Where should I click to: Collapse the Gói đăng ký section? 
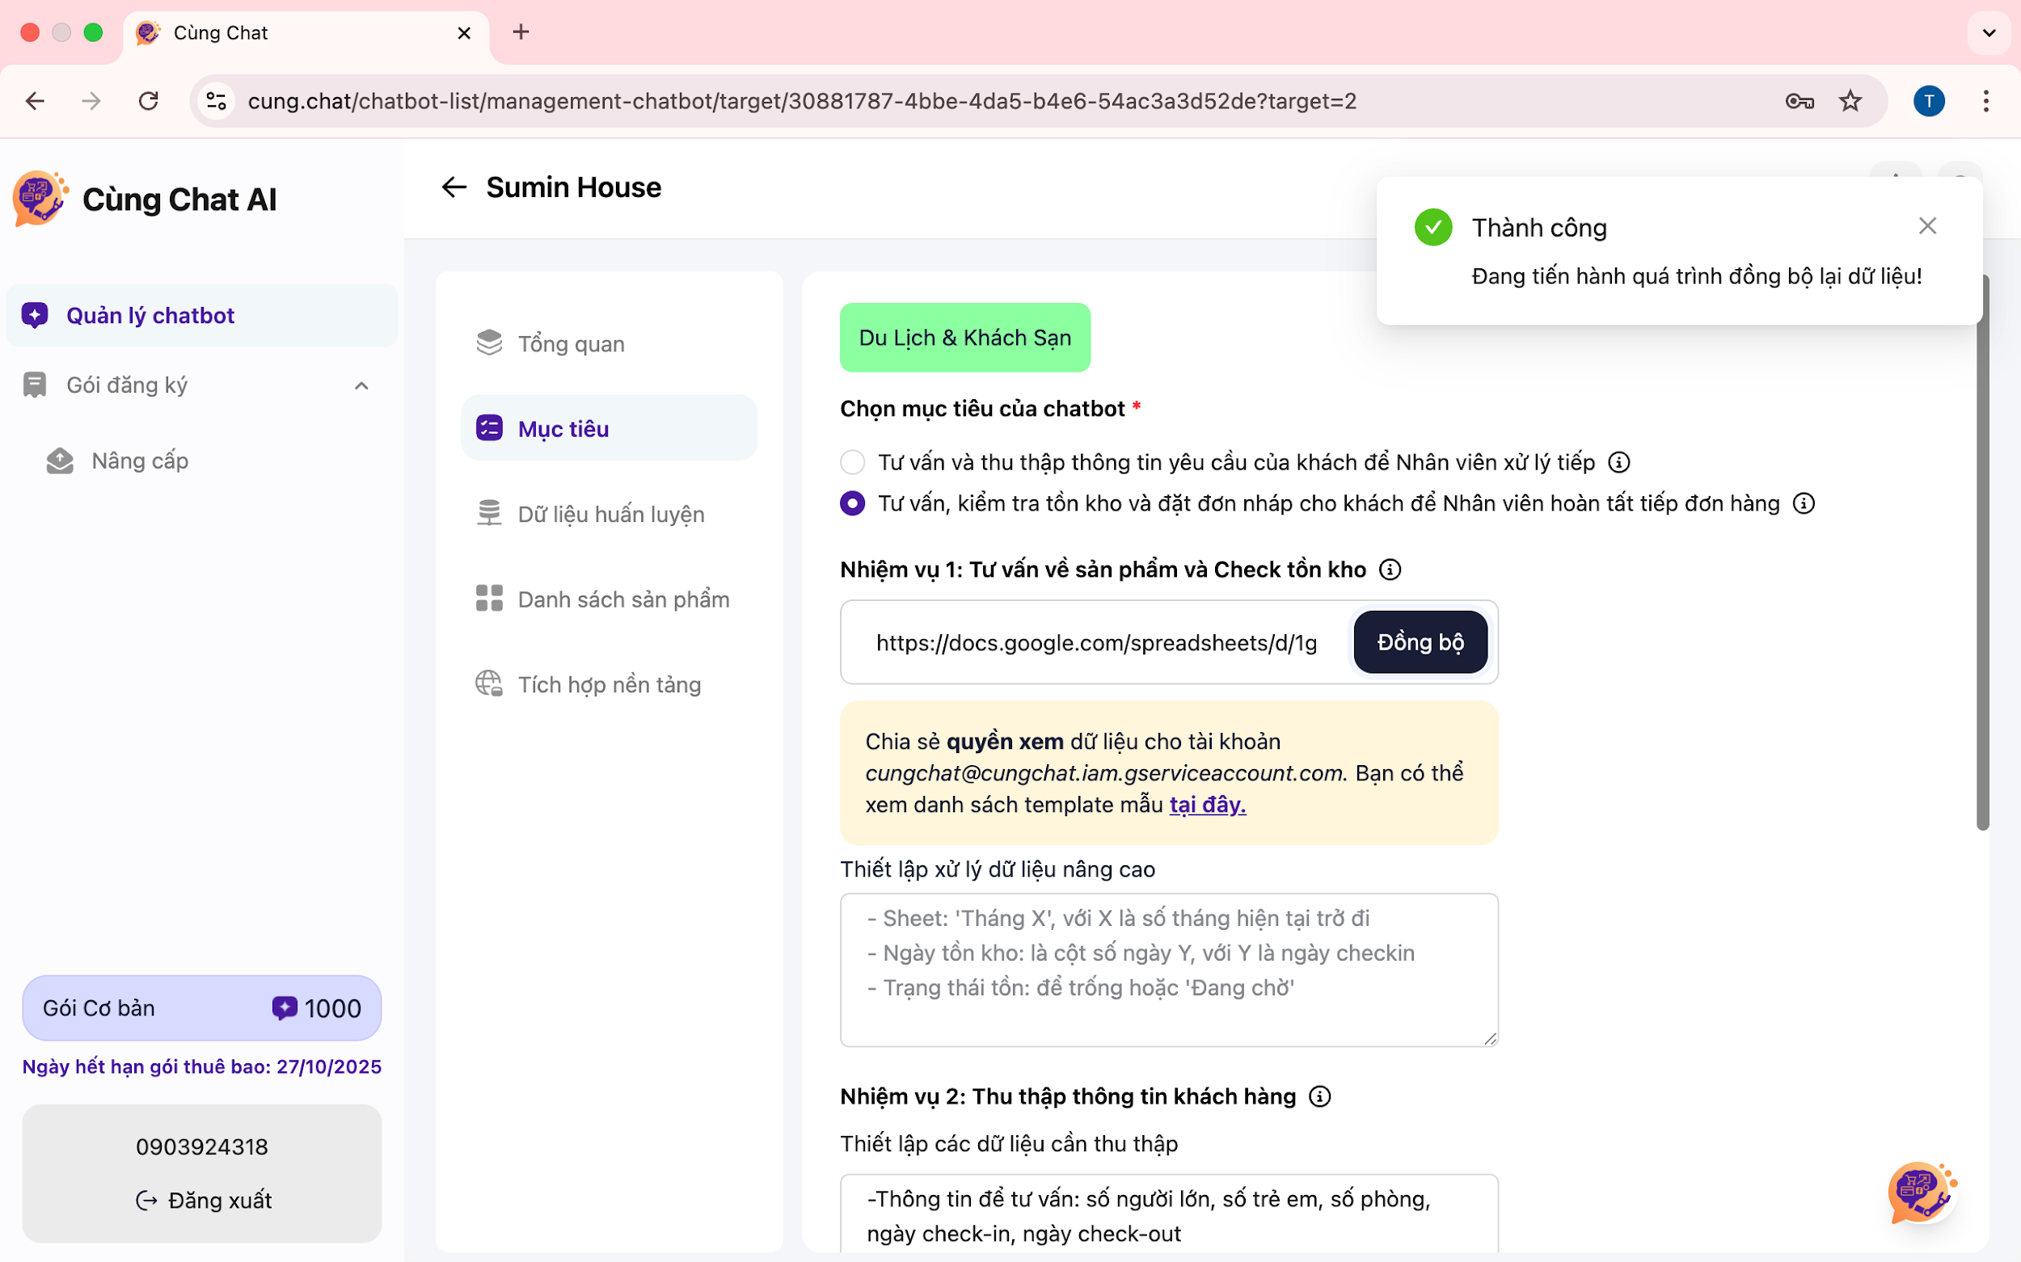361,385
